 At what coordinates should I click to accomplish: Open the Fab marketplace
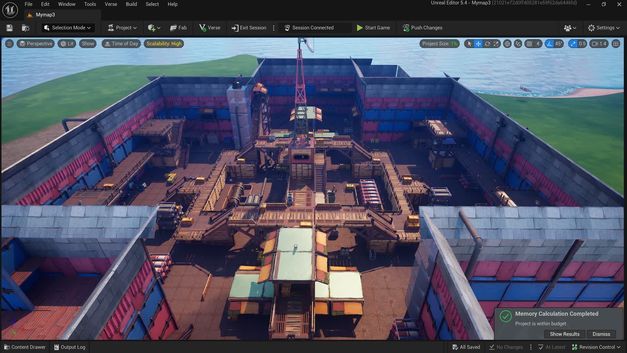178,28
